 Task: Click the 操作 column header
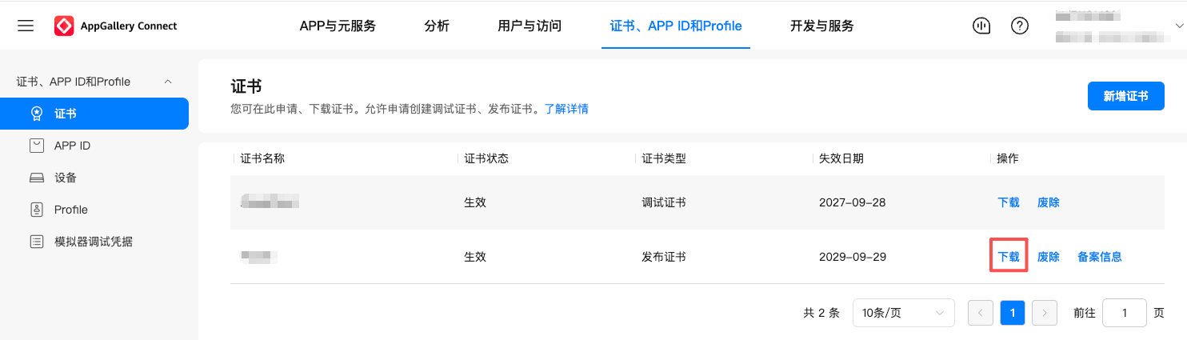click(x=1008, y=158)
